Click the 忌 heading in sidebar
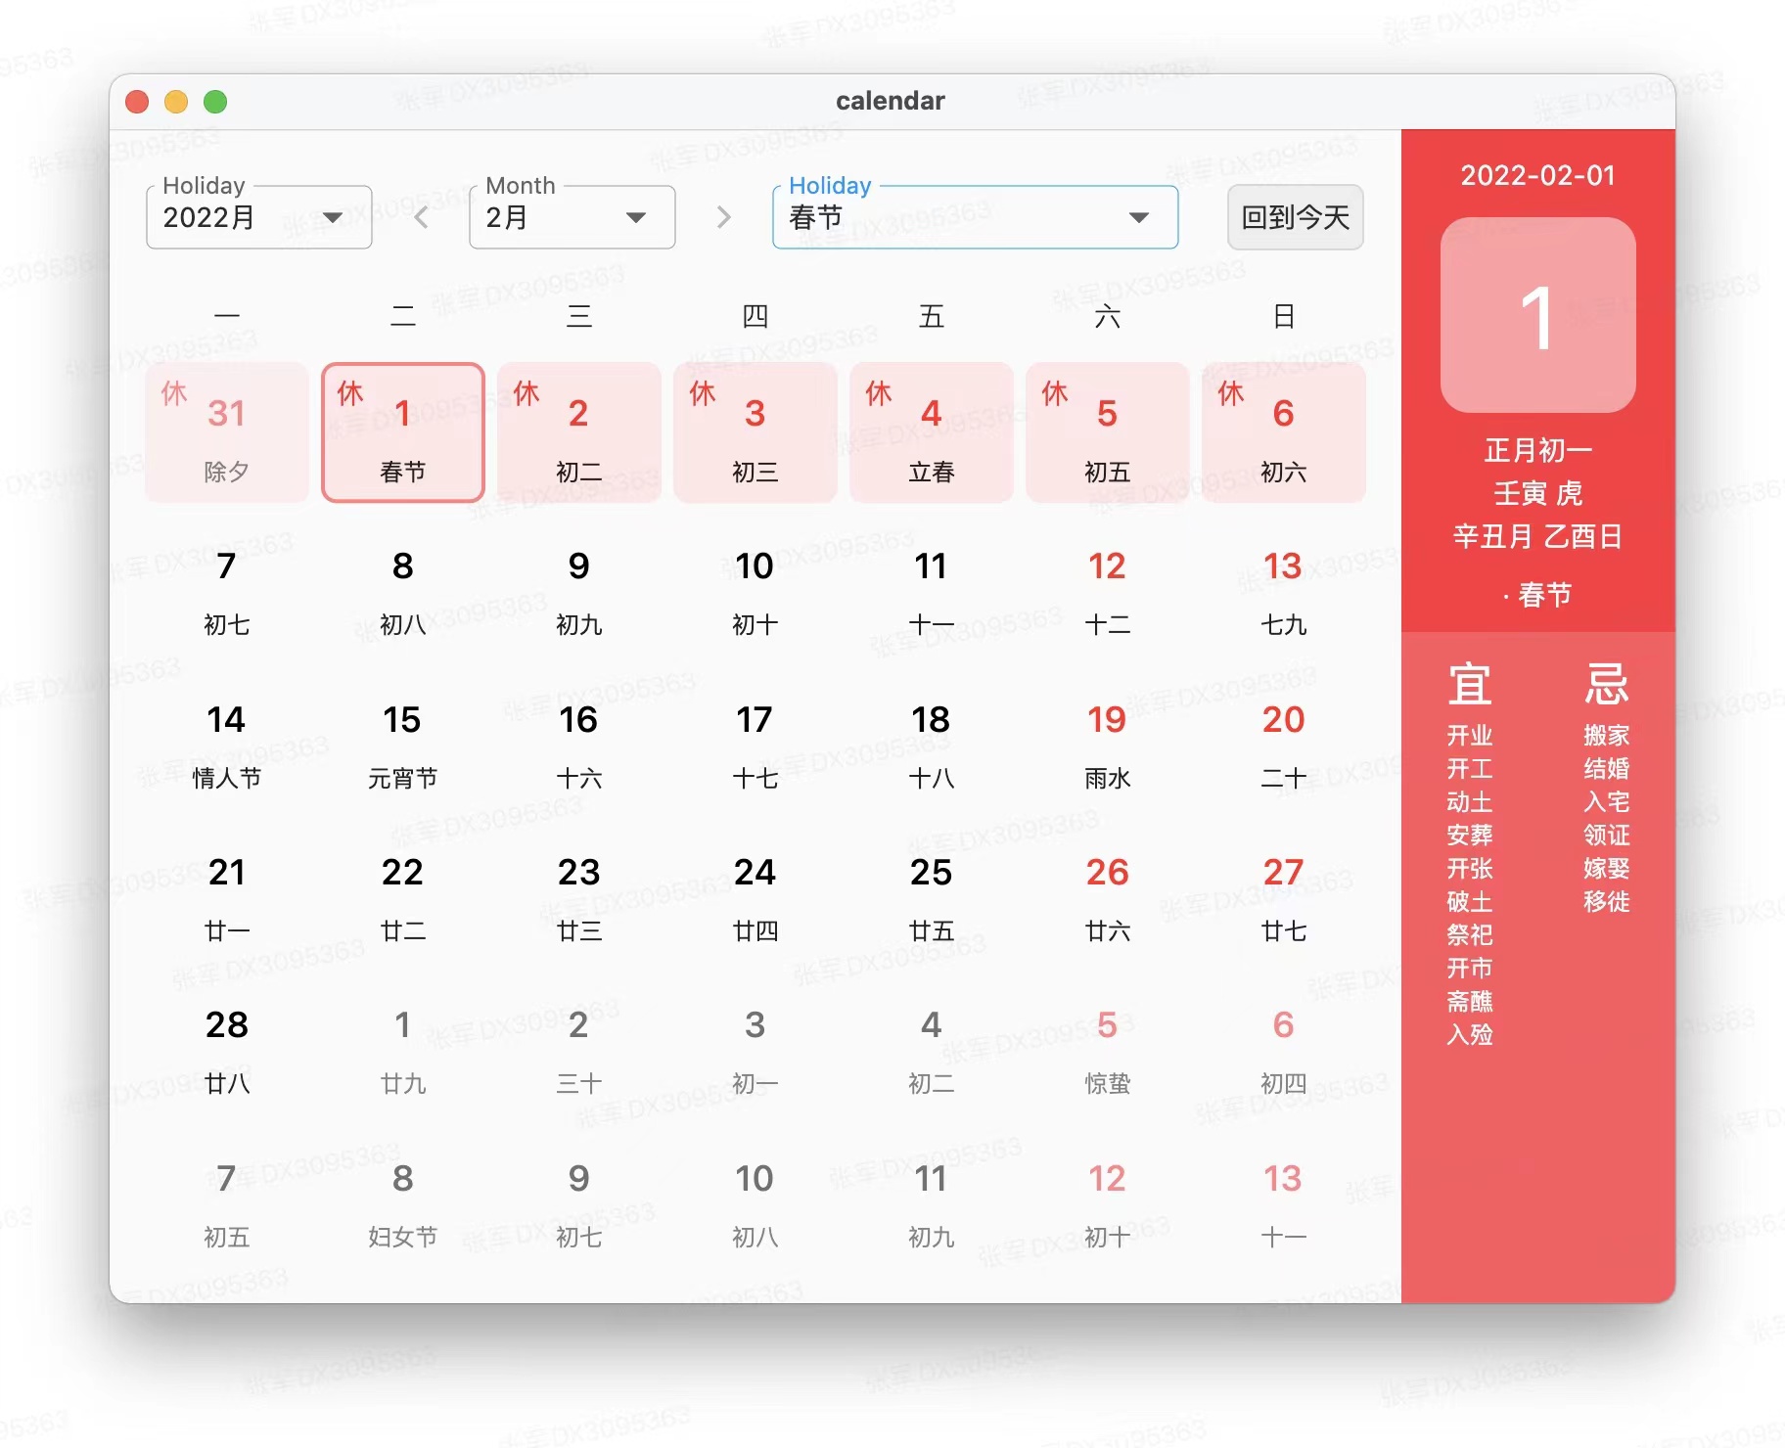 pyautogui.click(x=1607, y=684)
